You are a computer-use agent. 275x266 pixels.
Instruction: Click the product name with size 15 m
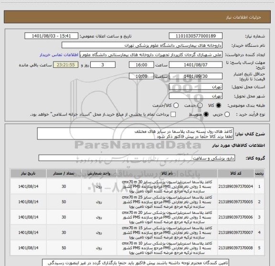[x=167, y=233]
